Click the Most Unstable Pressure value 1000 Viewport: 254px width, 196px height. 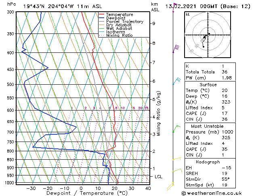pyautogui.click(x=227, y=132)
